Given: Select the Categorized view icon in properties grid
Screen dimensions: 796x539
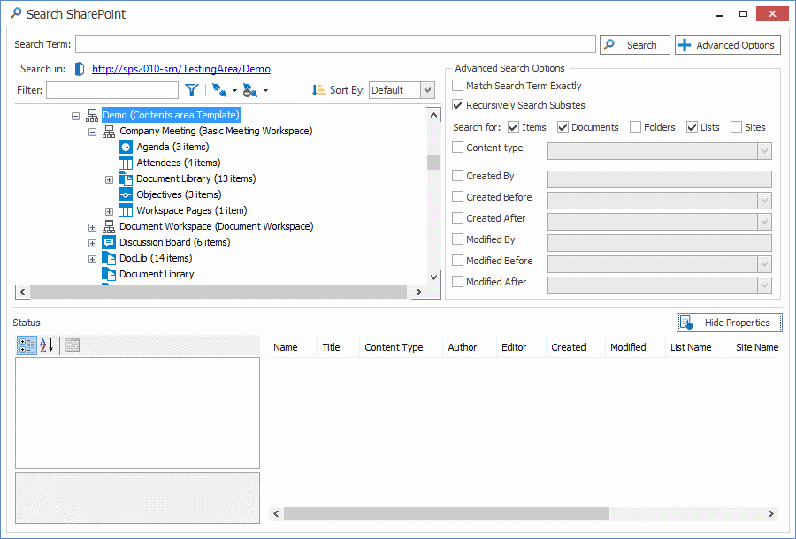Looking at the screenshot, I should point(27,345).
